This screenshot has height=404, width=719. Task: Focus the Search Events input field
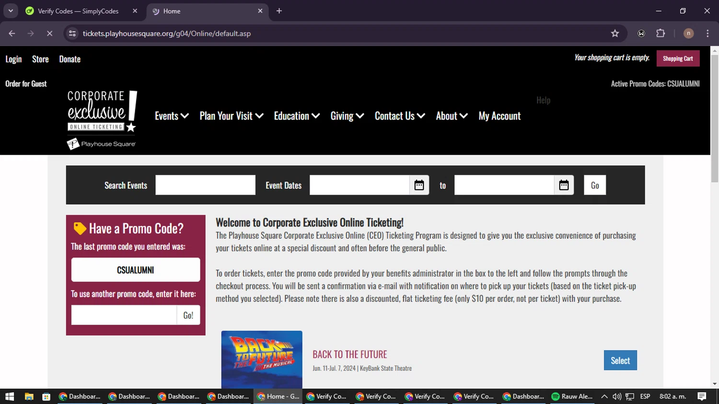[x=205, y=185]
